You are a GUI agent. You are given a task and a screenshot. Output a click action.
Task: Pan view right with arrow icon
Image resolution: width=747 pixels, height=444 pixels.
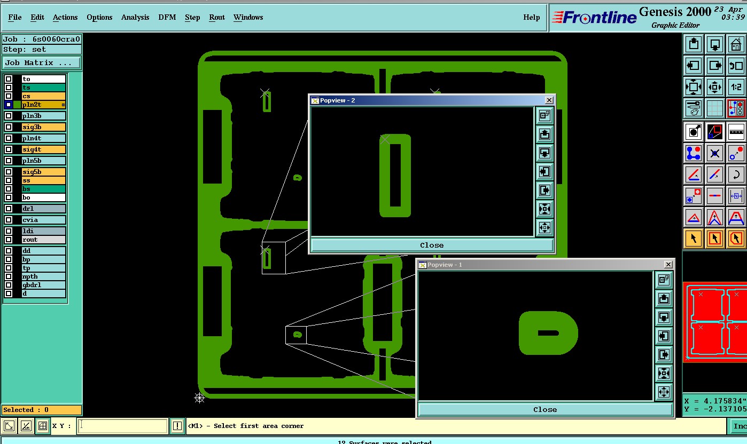(715, 66)
